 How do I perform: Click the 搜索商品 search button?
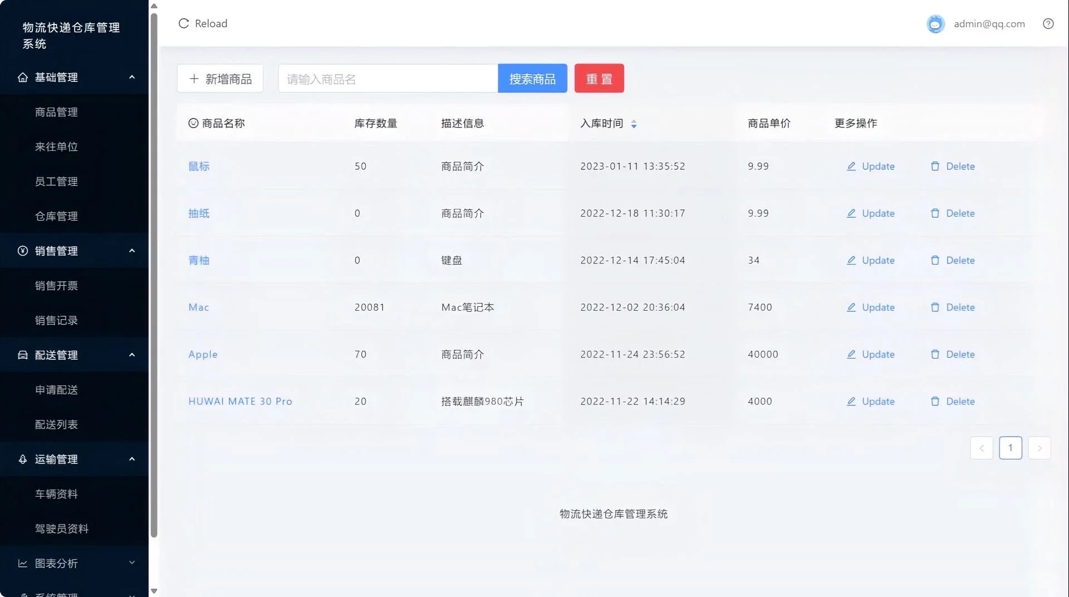532,78
